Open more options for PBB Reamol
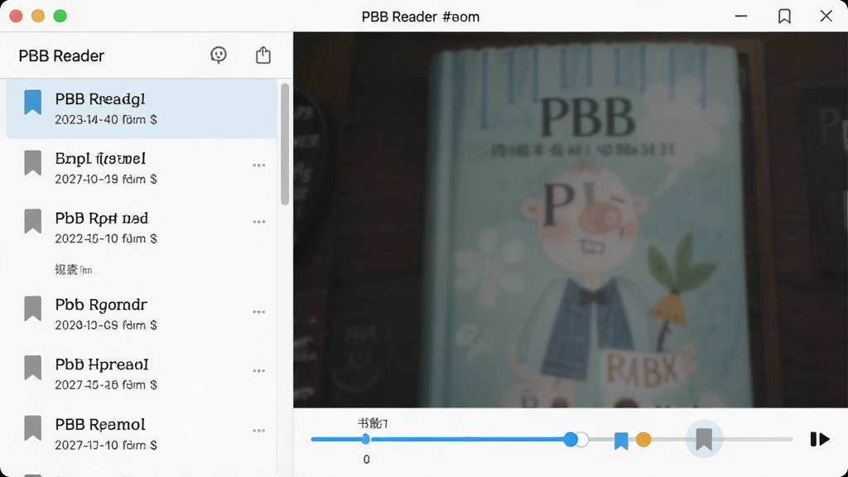 pyautogui.click(x=259, y=431)
